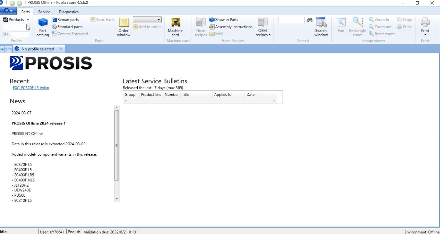This screenshot has height=234, width=440.
Task: Open Reman parts
Action: pos(65,20)
